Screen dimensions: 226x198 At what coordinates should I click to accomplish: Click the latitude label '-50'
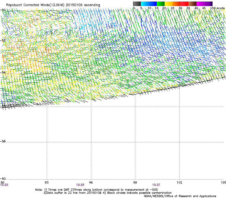click(x=3, y=10)
